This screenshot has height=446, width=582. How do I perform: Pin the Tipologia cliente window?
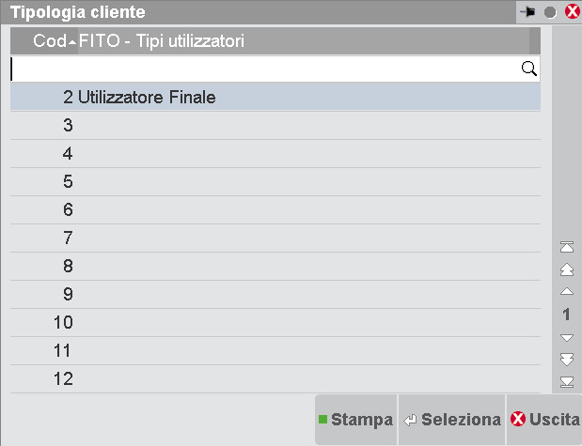point(530,12)
